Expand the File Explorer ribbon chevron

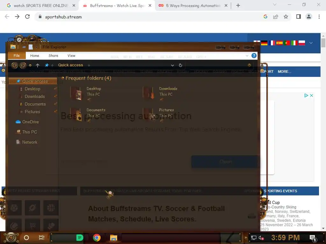(247, 56)
